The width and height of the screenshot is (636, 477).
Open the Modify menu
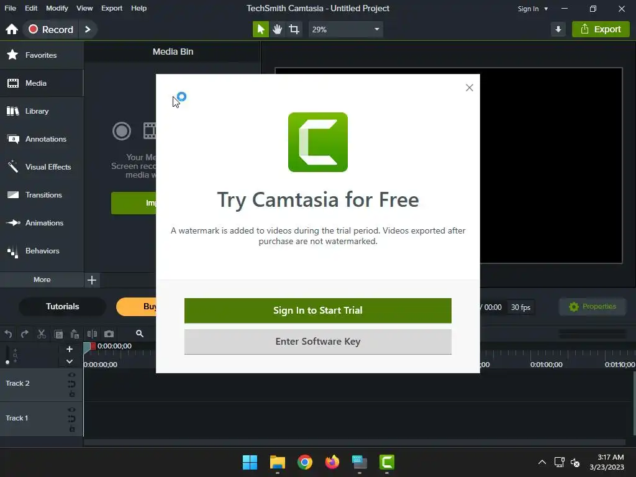57,8
